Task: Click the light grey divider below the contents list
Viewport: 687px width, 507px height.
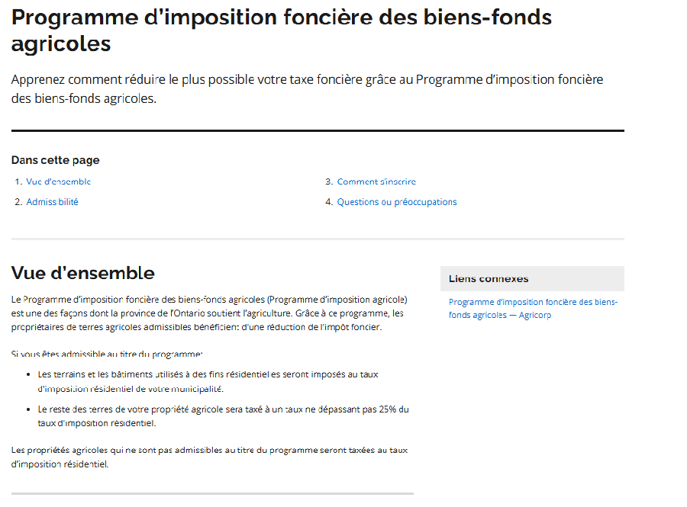Action: point(318,239)
